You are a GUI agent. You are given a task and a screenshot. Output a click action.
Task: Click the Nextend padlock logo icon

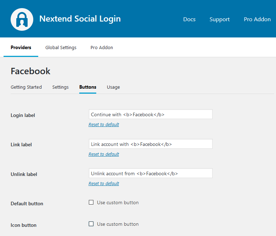22,19
